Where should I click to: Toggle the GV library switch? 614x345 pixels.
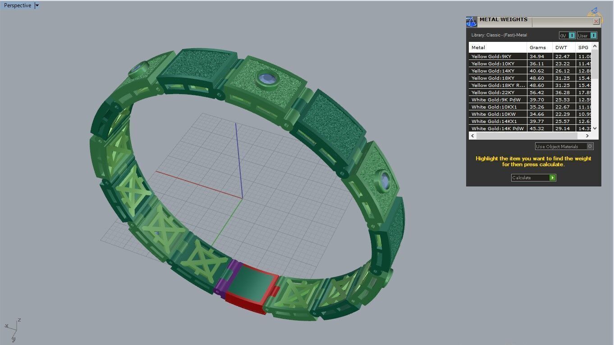tap(568, 36)
